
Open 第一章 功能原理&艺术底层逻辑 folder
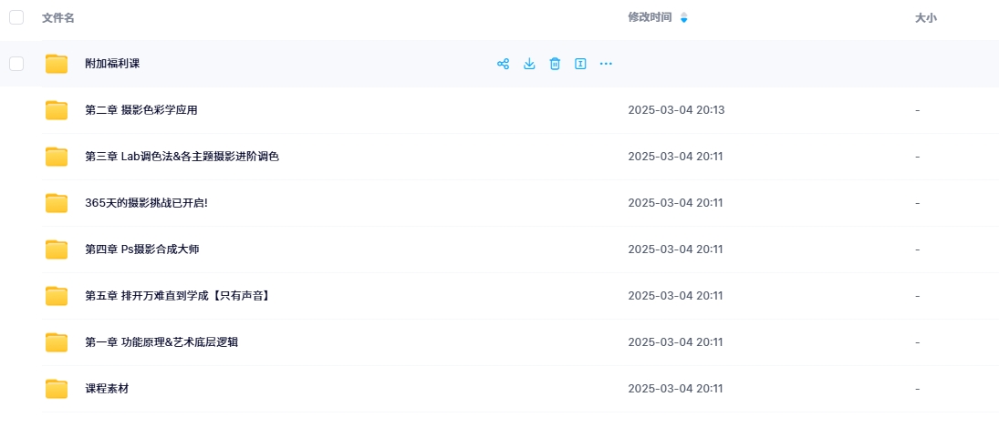tap(161, 342)
